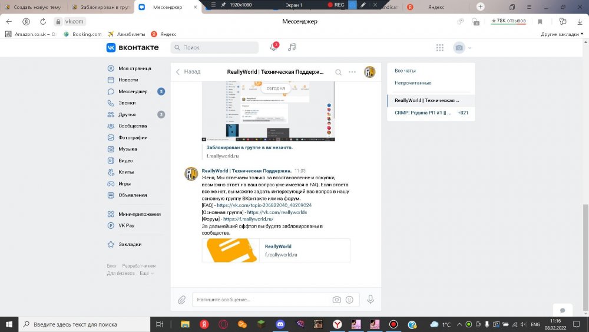Open Сообщества in the sidebar

pos(133,126)
